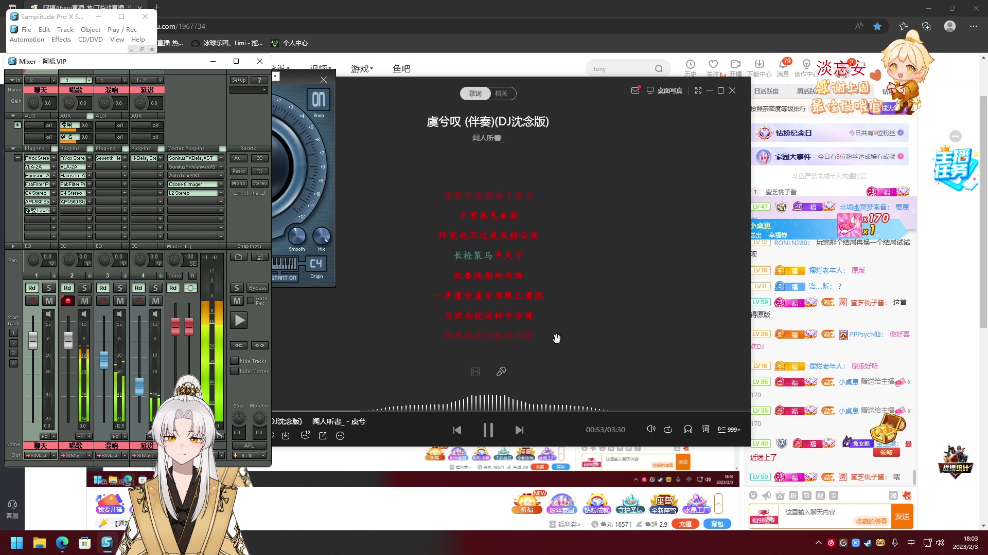
Task: Toggle record arm on channel 1 聊天
Action: (32, 301)
